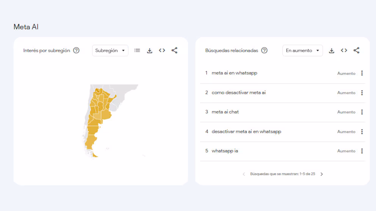Open help for Búsquedas relacionadas
Viewport: 376px width, 211px height.
pyautogui.click(x=264, y=50)
